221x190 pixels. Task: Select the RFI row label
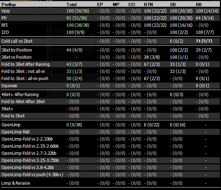[x=5, y=25]
